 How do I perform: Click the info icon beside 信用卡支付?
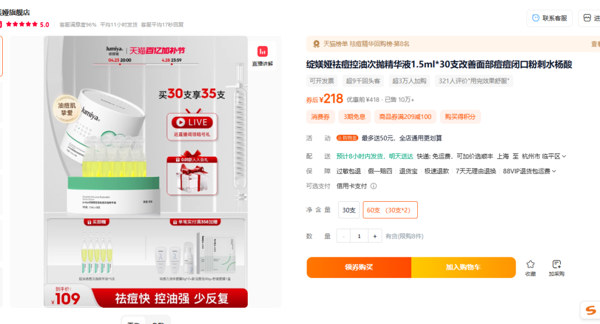tap(373, 186)
